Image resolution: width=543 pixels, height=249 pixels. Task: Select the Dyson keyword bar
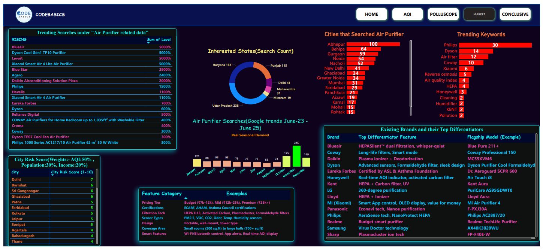coord(476,51)
